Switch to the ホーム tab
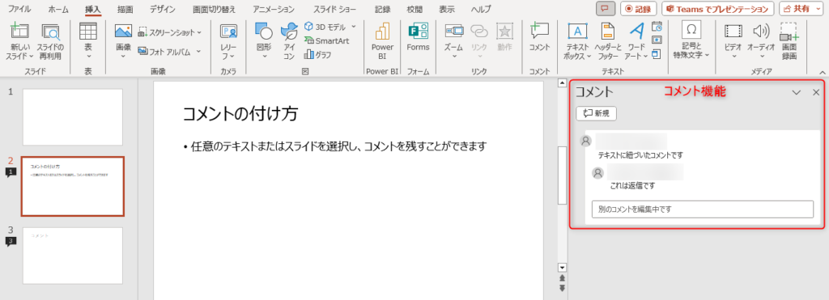The height and width of the screenshot is (300, 829). pyautogui.click(x=58, y=9)
